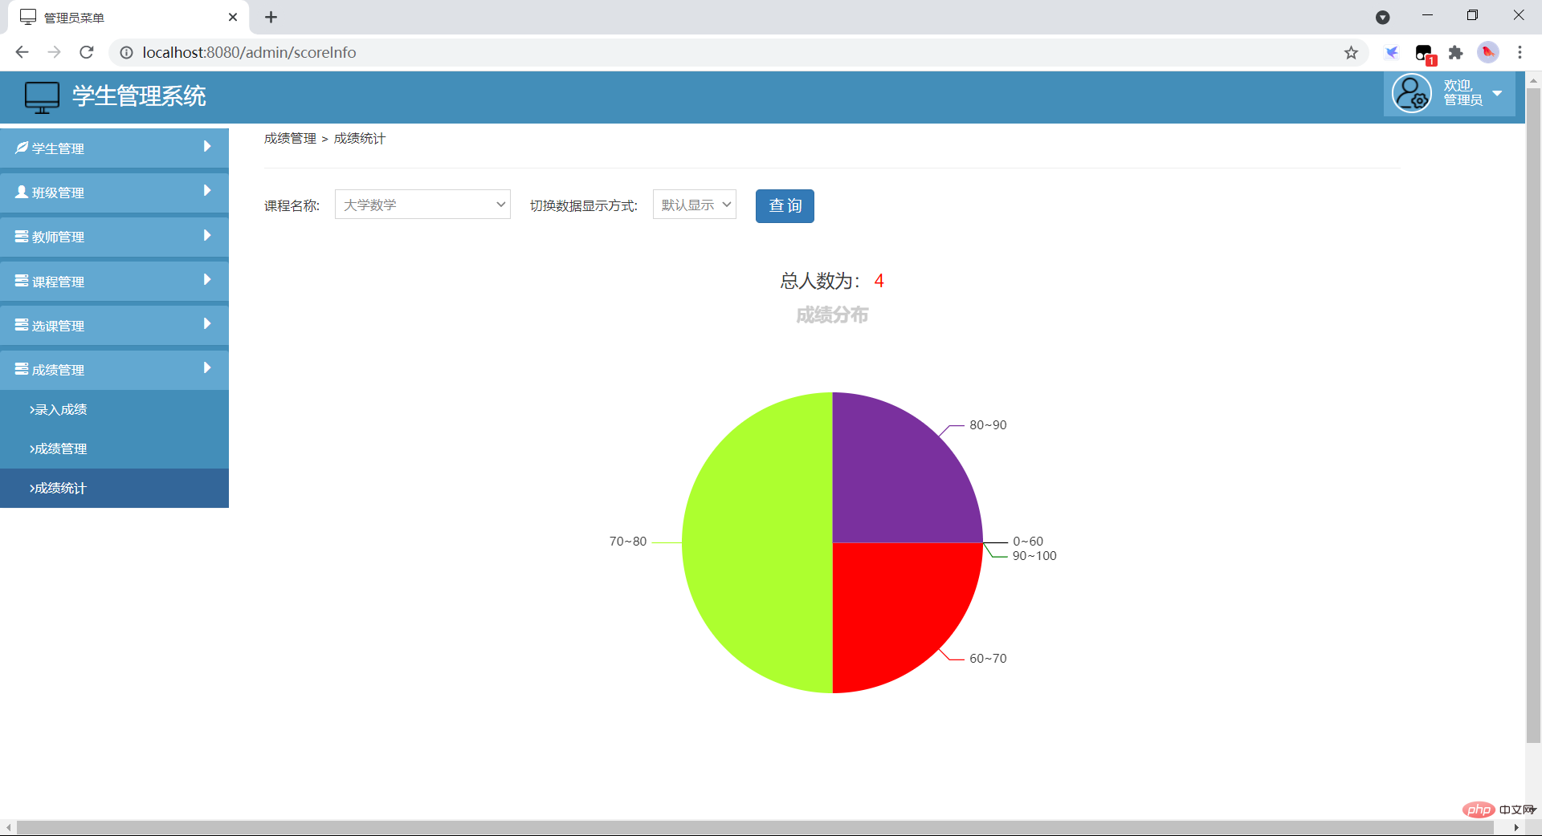1542x836 pixels.
Task: Click the 查询 button
Action: click(x=785, y=206)
